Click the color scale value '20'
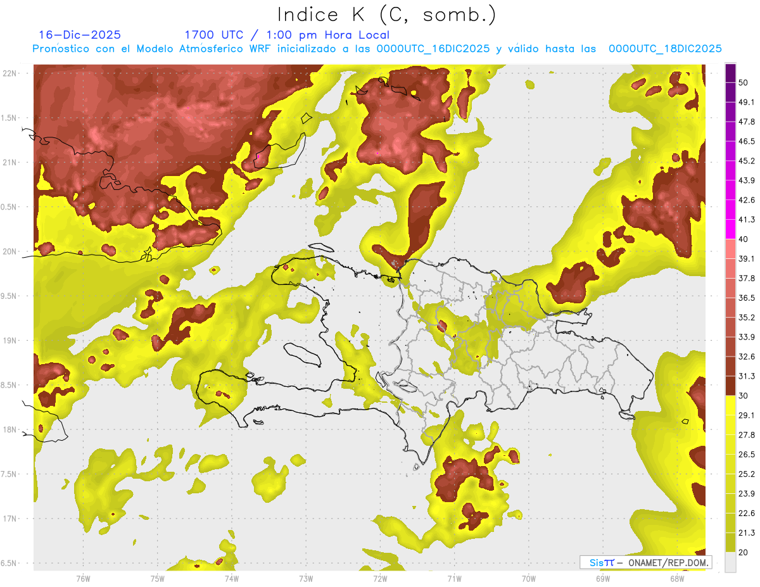Image resolution: width=760 pixels, height=587 pixels. click(744, 552)
